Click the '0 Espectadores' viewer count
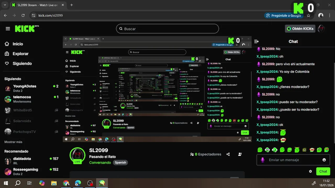This screenshot has height=188, width=335. 206,154
